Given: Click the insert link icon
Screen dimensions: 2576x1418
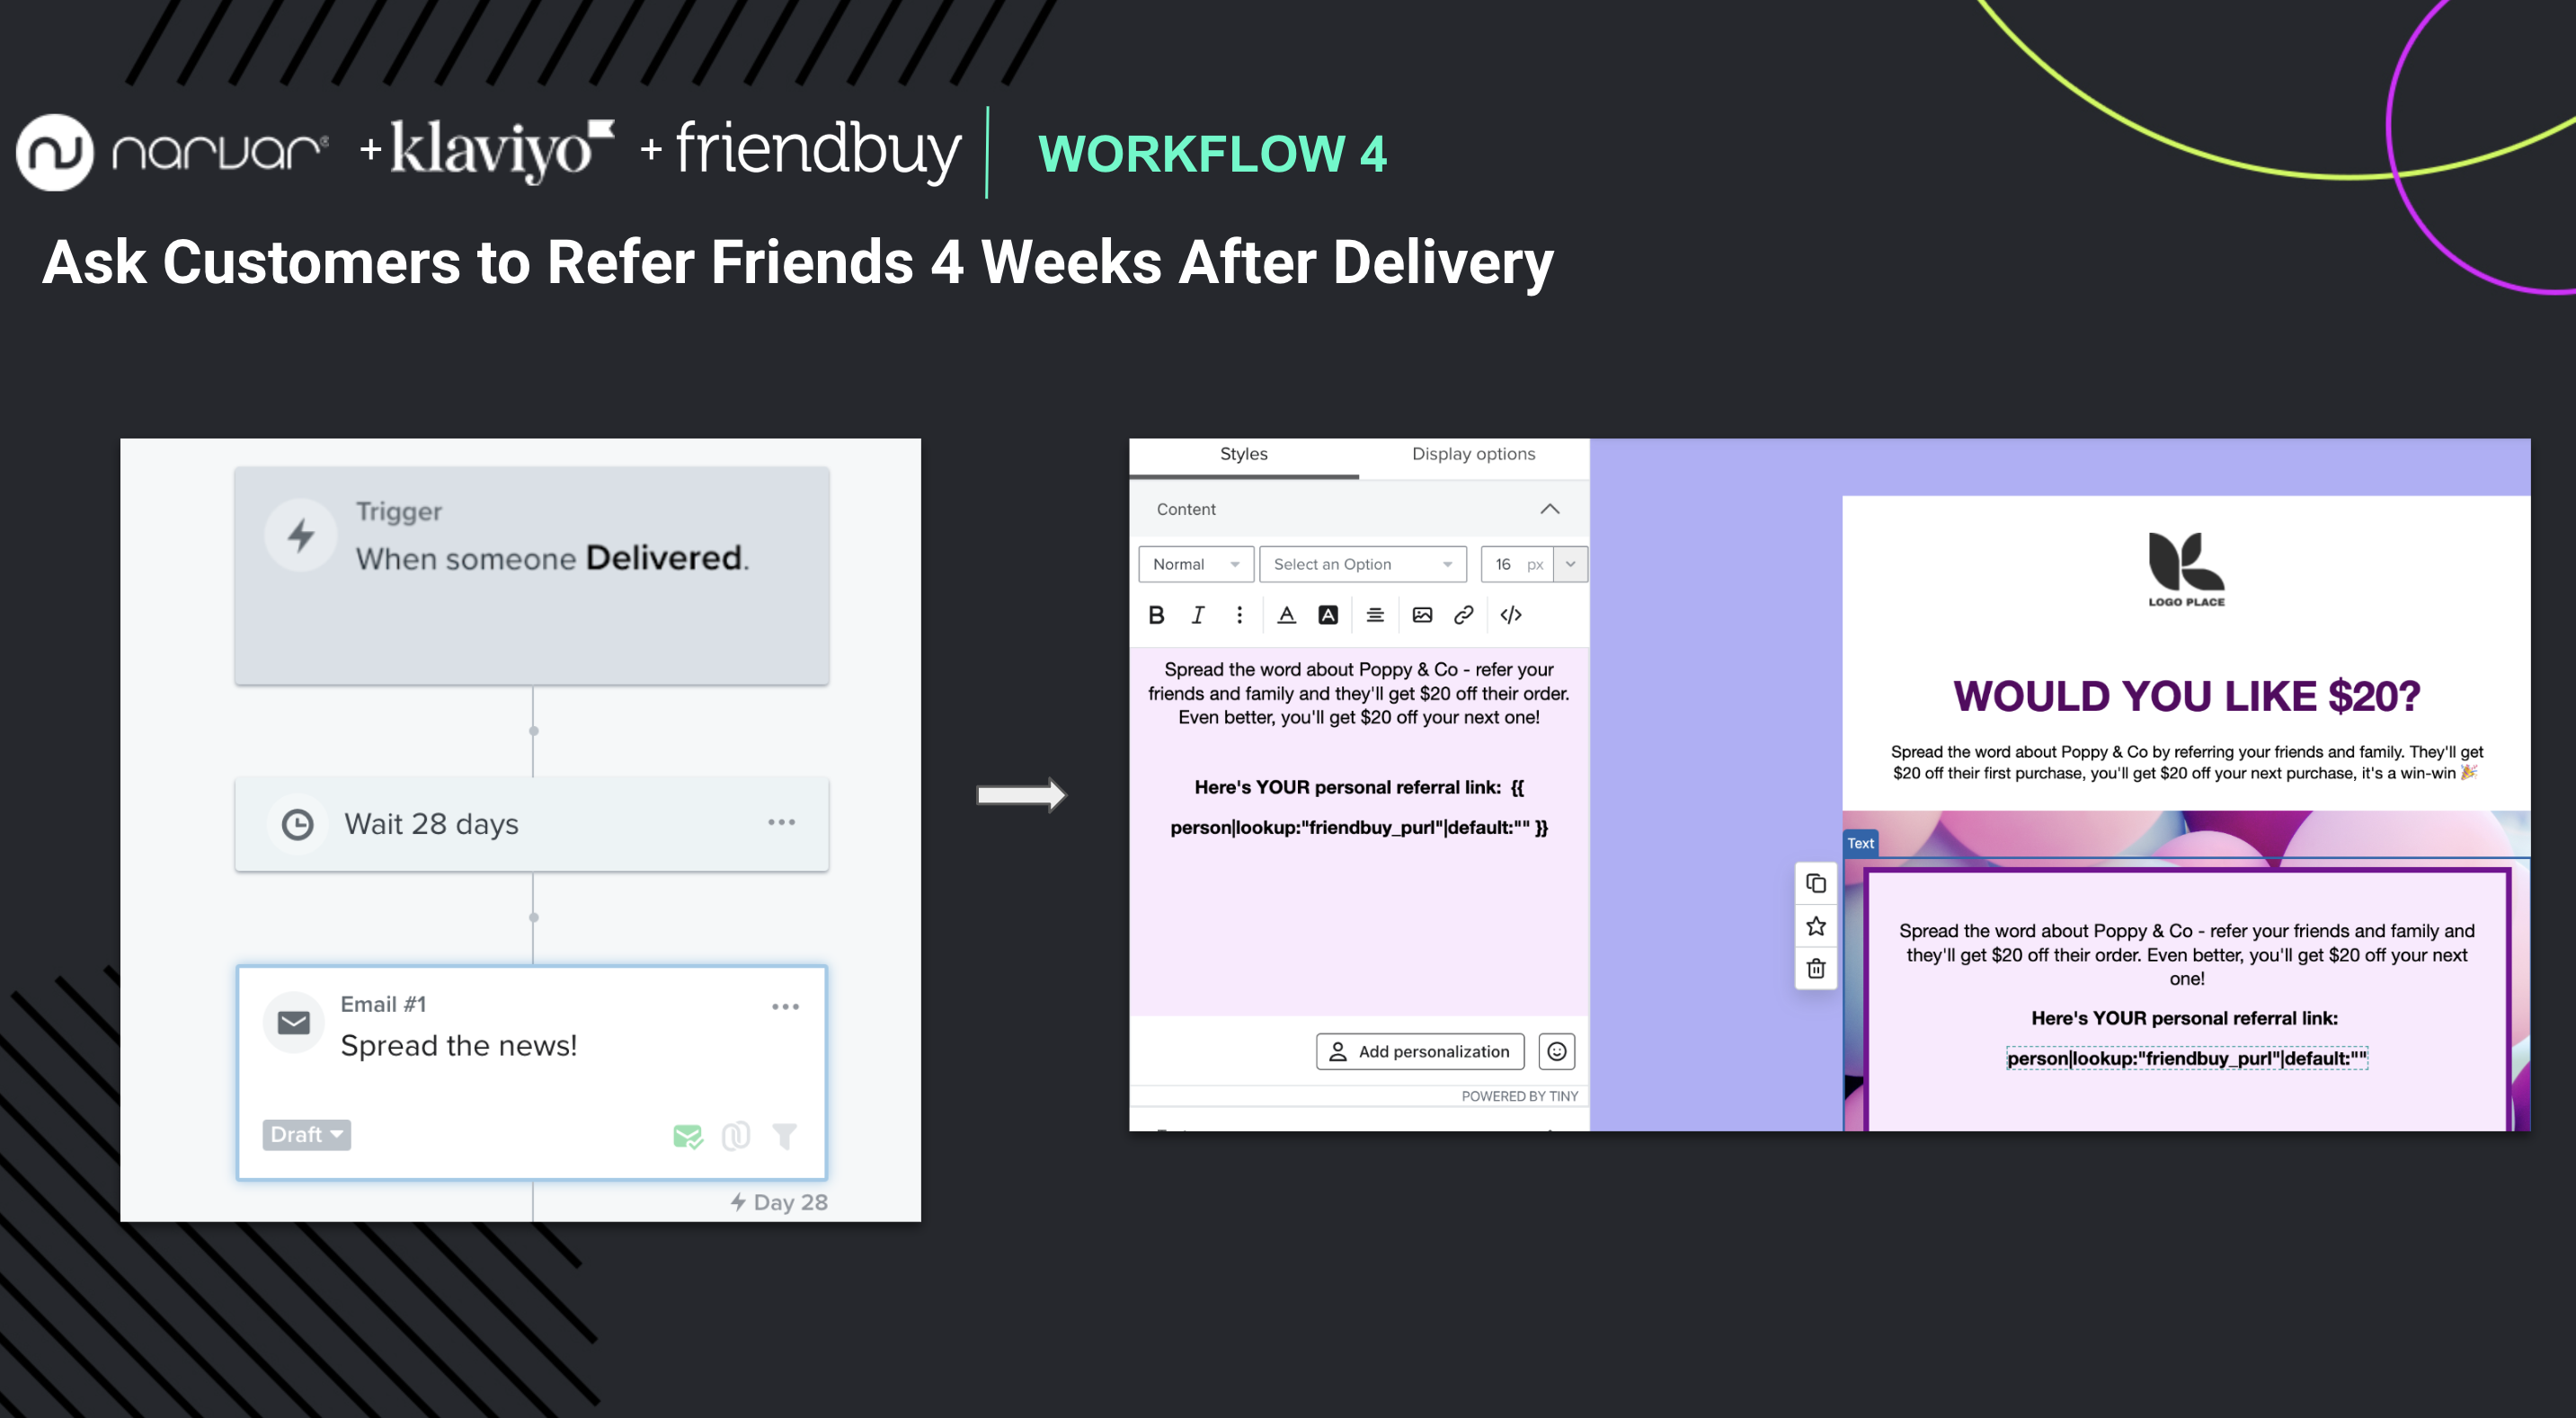Looking at the screenshot, I should pyautogui.click(x=1465, y=613).
